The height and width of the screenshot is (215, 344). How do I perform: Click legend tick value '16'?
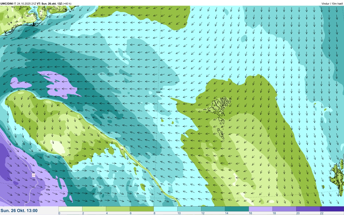[250, 213]
